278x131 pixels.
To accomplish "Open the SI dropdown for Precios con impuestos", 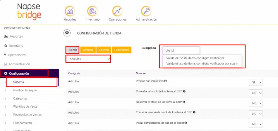I will click(x=255, y=83).
